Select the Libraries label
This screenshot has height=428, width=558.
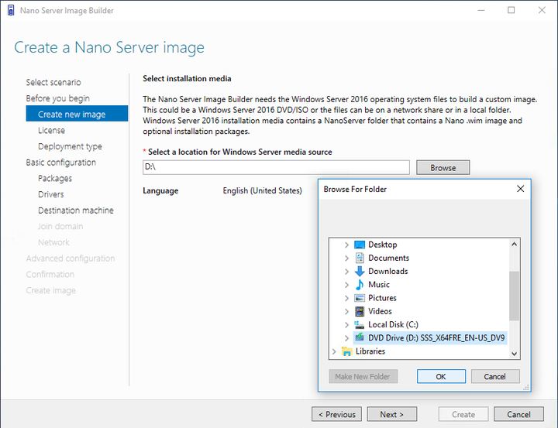(x=370, y=351)
